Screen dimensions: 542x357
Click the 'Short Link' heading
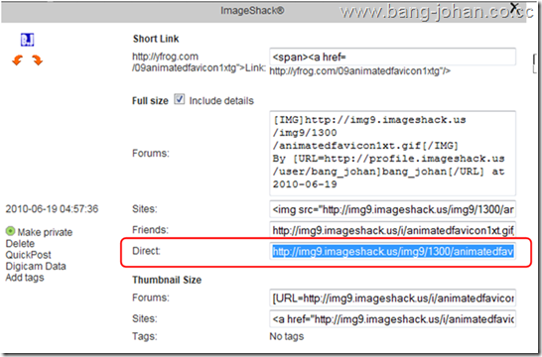pyautogui.click(x=156, y=39)
